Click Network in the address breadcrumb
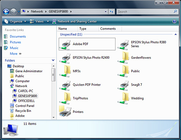The image size is (181, 140). click(37, 11)
